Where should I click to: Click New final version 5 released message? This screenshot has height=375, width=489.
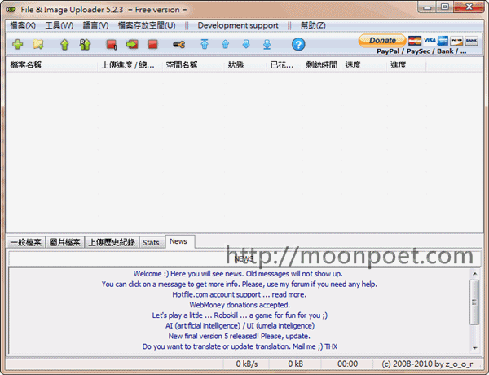tap(239, 337)
